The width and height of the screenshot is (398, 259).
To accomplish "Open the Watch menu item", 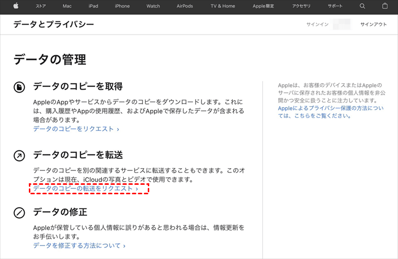I will 153,6.
